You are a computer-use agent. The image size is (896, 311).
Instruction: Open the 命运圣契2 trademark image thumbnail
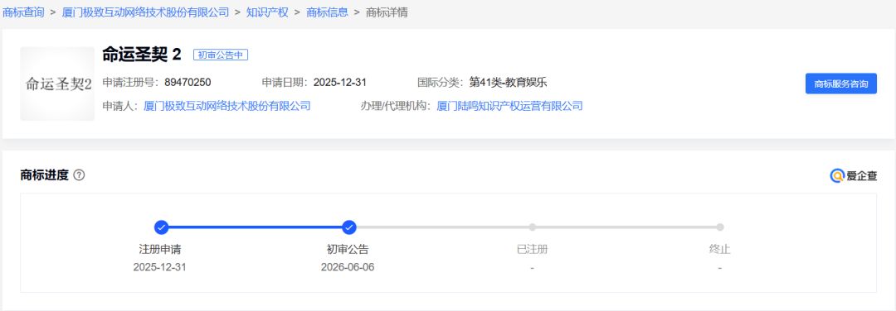click(57, 84)
